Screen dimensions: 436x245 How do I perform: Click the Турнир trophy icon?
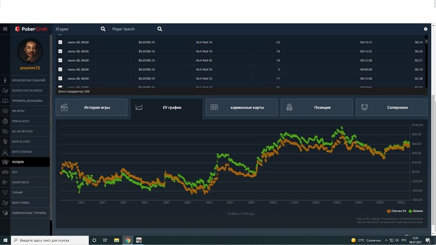click(x=5, y=193)
